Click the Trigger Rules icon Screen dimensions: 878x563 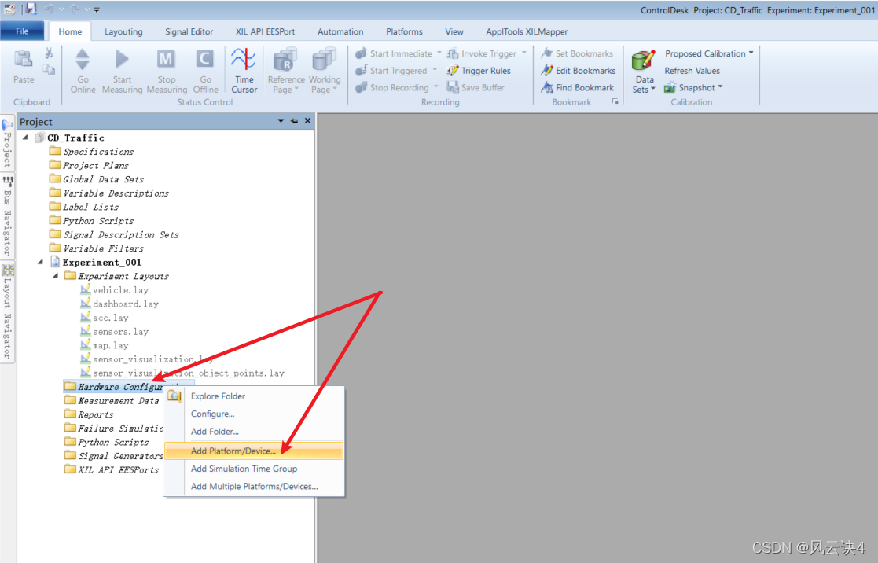click(453, 71)
